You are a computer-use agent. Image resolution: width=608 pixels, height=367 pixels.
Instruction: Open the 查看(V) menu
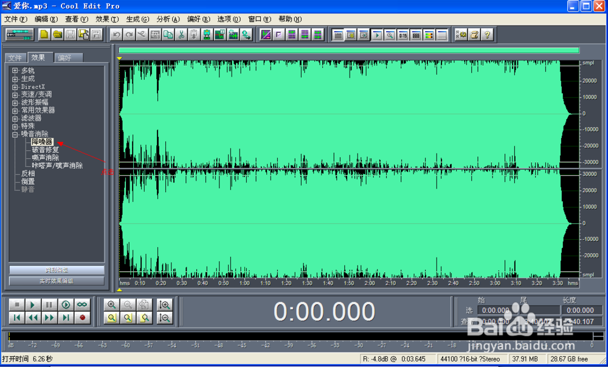77,19
